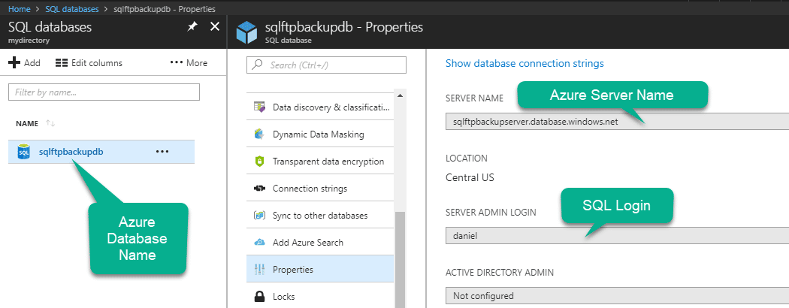Focus the Filter by name field
This screenshot has width=789, height=308.
coord(104,92)
